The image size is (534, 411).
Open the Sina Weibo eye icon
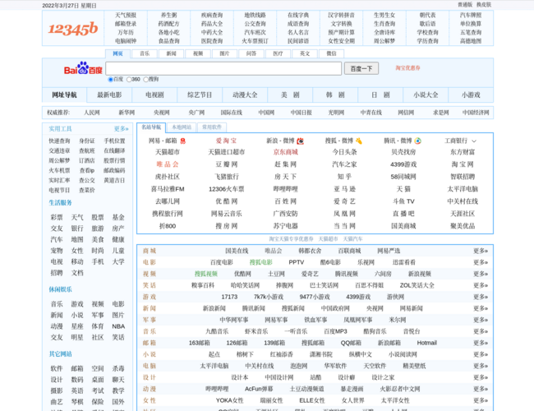coord(300,141)
